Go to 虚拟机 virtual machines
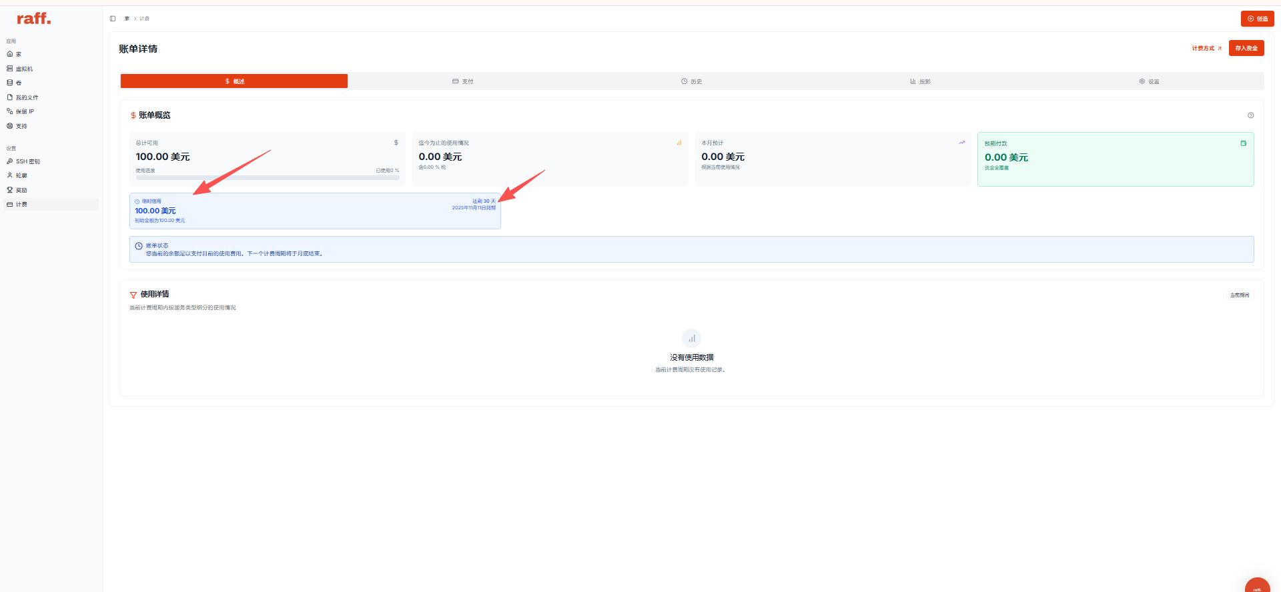The height and width of the screenshot is (592, 1281). pyautogui.click(x=23, y=69)
